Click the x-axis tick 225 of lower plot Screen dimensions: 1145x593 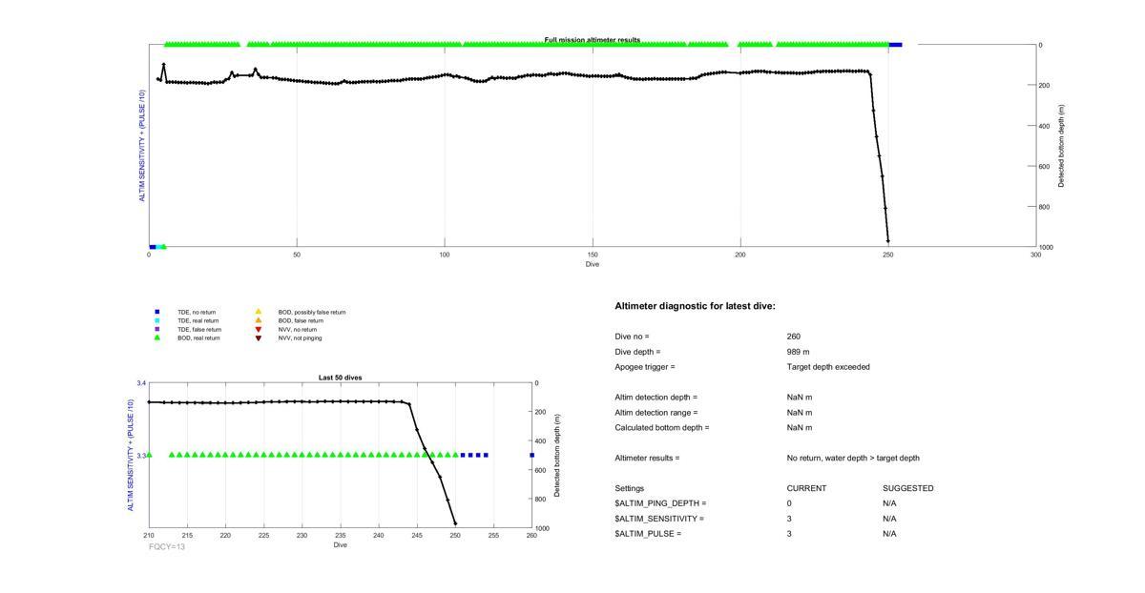click(264, 536)
